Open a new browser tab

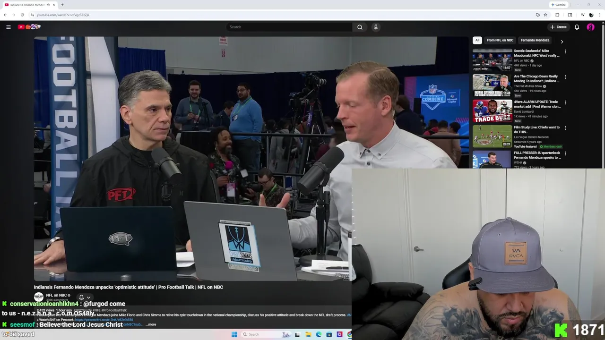pyautogui.click(x=62, y=5)
